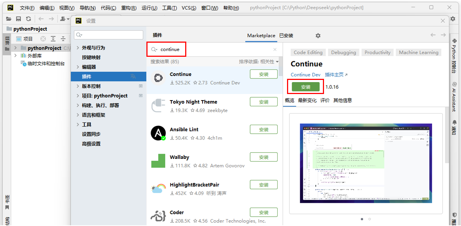This screenshot has height=226, width=461.
Task: Switch to the Installed (已安装) tab
Action: click(286, 35)
